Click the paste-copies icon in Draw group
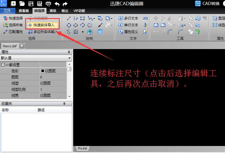This screenshot has height=153, width=225. click(x=90, y=25)
